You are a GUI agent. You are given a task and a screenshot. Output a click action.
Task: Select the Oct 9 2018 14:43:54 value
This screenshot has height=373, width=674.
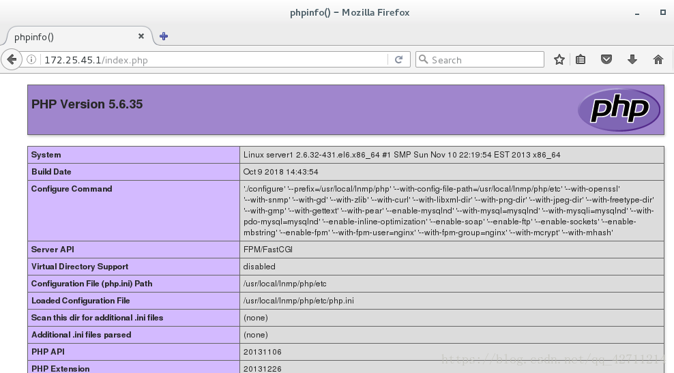(x=280, y=172)
